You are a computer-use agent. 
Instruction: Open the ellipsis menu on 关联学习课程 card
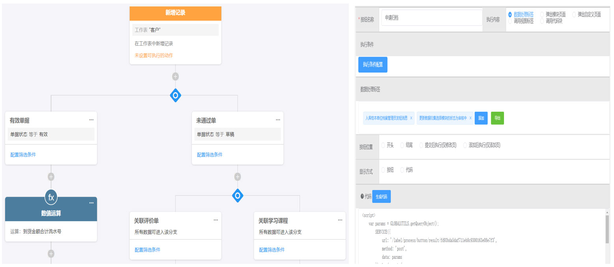[340, 220]
